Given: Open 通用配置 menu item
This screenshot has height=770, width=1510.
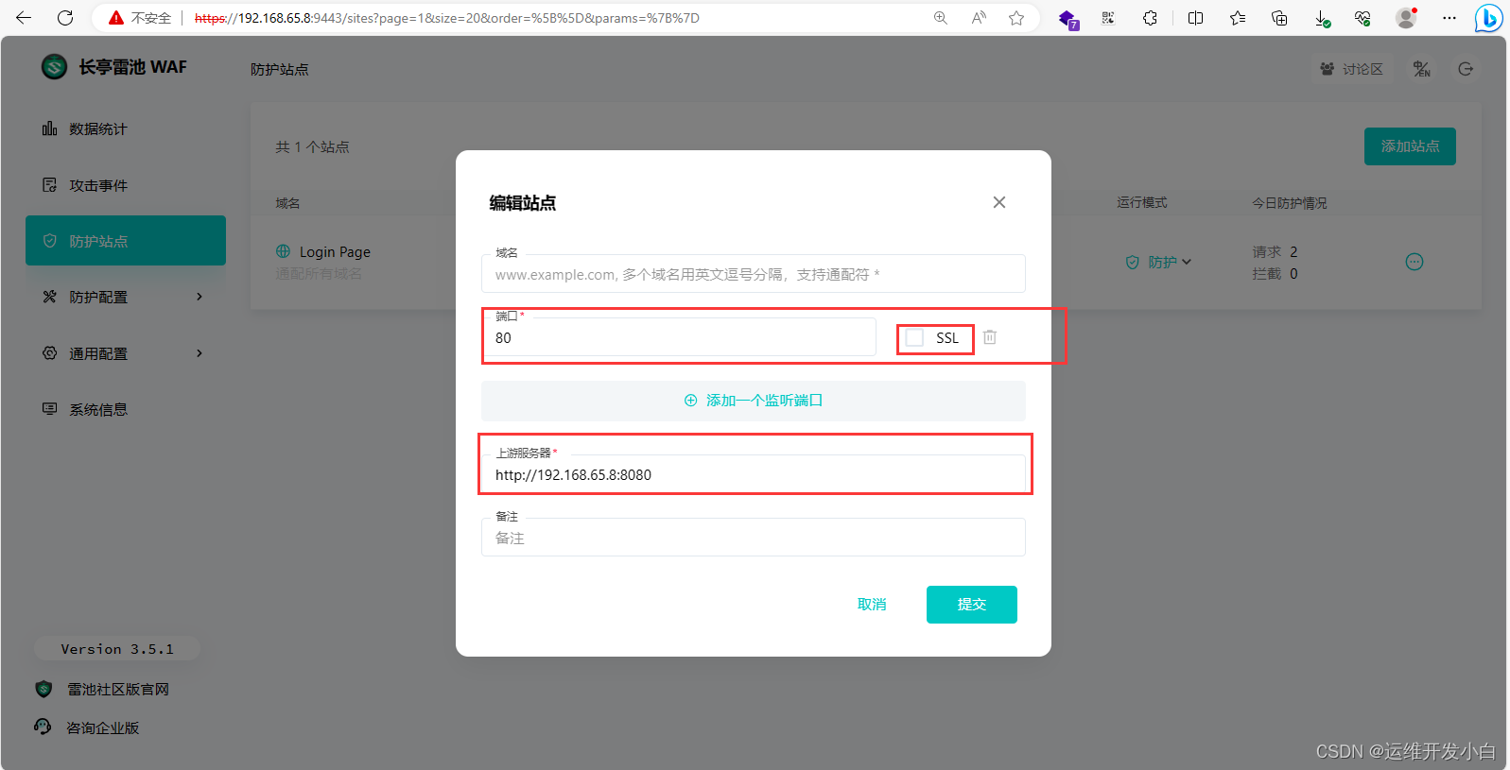Looking at the screenshot, I should tap(126, 353).
